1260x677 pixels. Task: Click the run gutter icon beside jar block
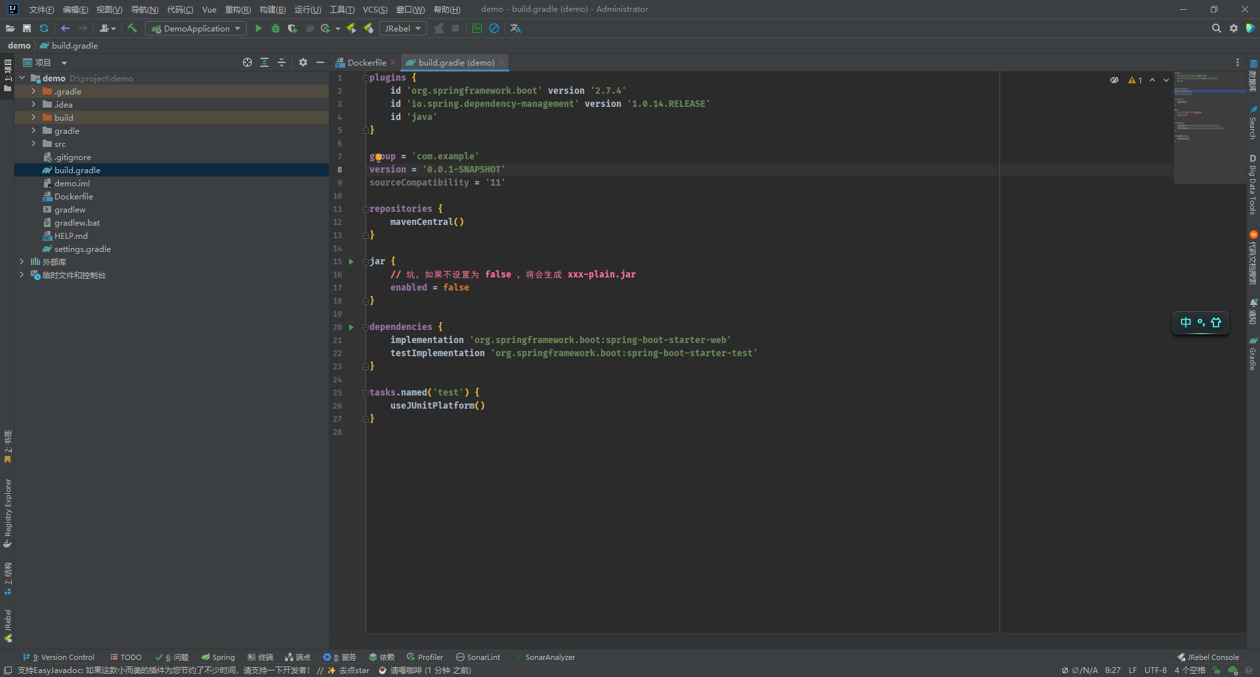(x=351, y=262)
